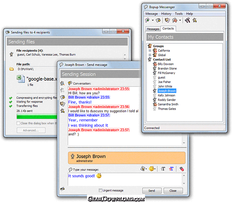Click the Excel file icon for google-base

[21, 79]
